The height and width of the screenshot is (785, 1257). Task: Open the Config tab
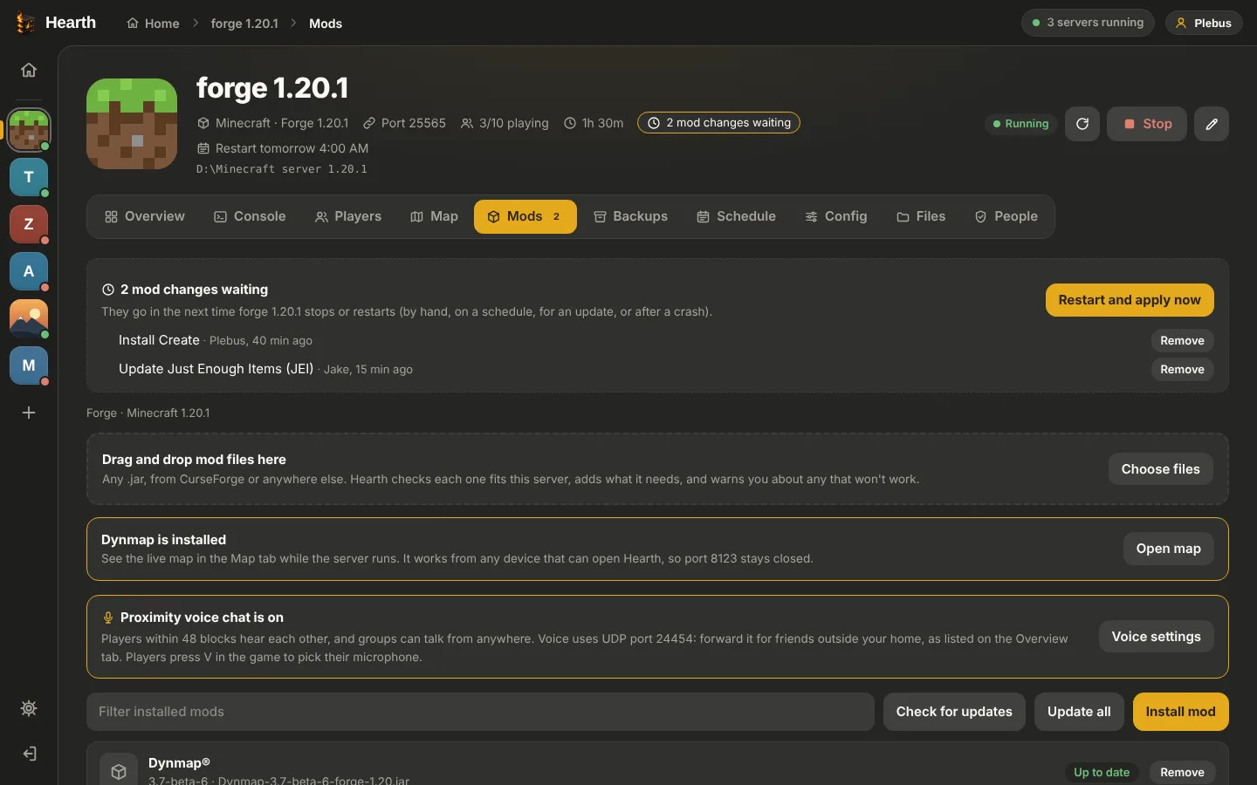tap(836, 216)
